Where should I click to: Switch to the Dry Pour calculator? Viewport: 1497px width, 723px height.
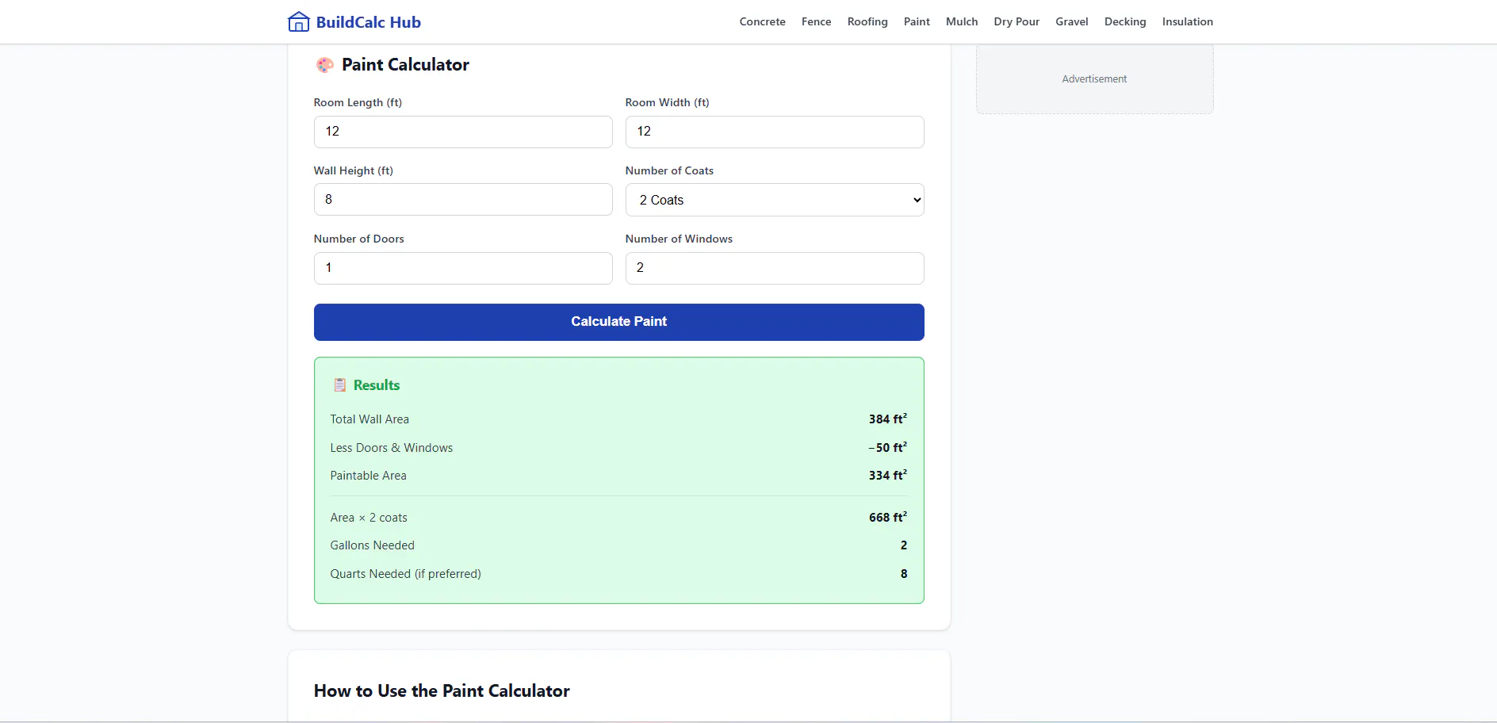[x=1017, y=21]
